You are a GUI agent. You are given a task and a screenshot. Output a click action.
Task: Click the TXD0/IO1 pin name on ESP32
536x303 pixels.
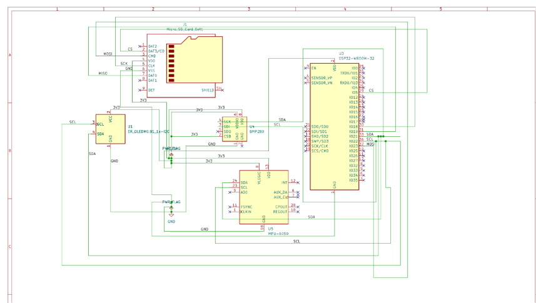pos(348,73)
